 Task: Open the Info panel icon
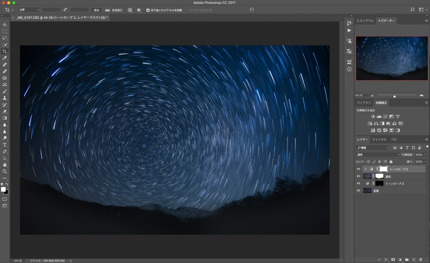(x=349, y=69)
